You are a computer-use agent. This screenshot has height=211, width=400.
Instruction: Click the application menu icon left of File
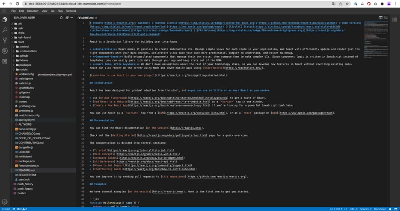point(5,11)
